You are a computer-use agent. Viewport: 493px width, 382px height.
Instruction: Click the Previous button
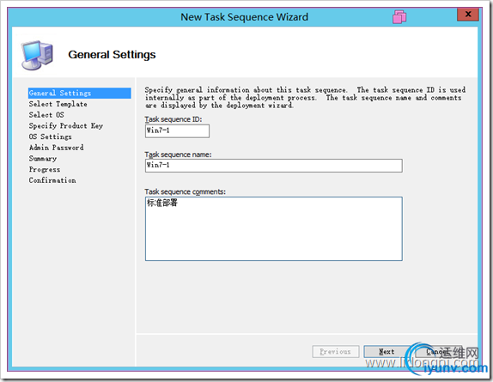[336, 352]
